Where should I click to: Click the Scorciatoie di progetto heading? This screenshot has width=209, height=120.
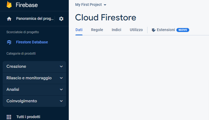(x=23, y=32)
